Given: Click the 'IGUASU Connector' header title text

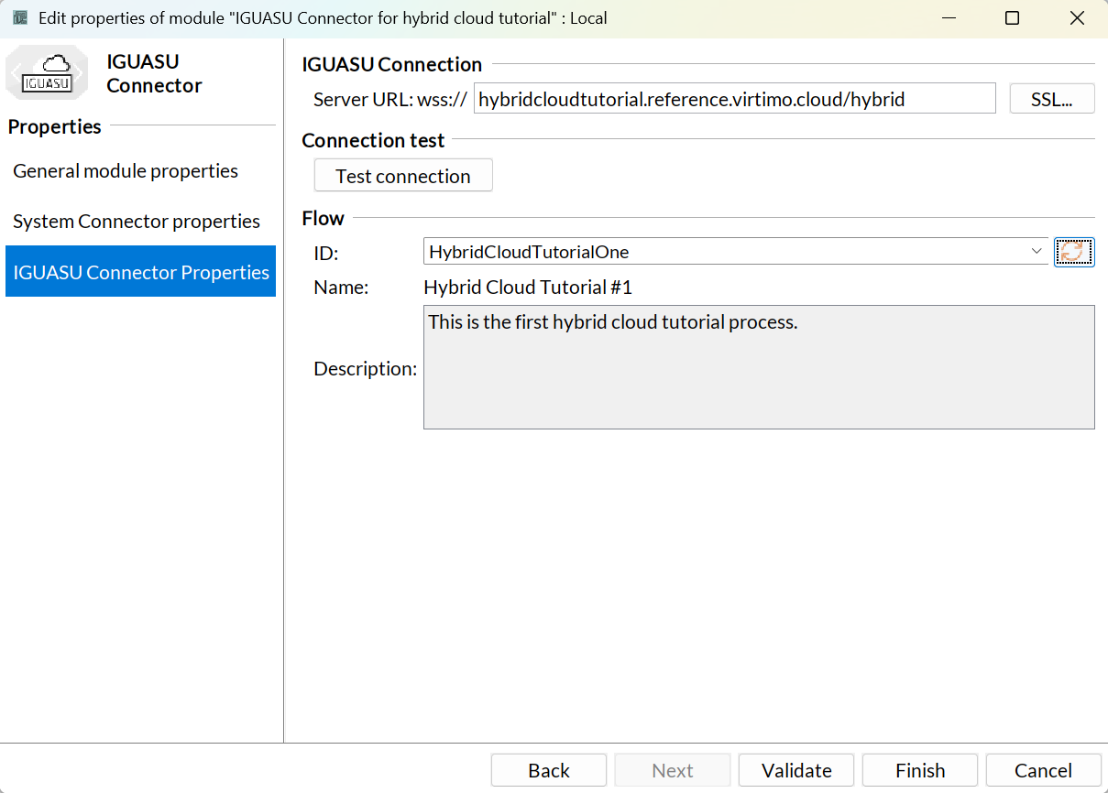Looking at the screenshot, I should [154, 73].
